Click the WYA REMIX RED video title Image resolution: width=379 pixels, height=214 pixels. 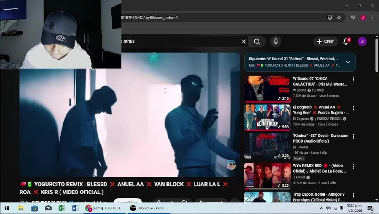pos(319,169)
